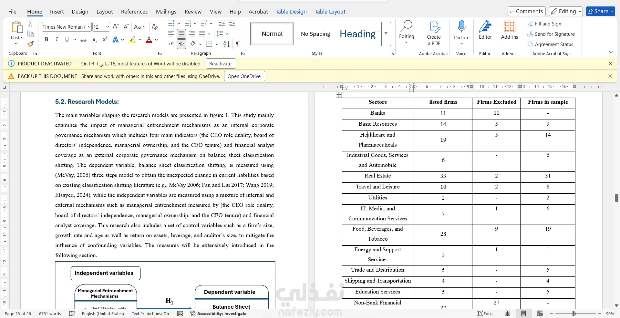Open Add-ins gallery
Screen dimensions: 620x318
click(510, 31)
